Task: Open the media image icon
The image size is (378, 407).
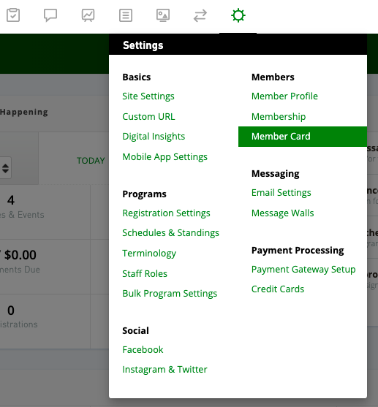Action: pyautogui.click(x=163, y=15)
